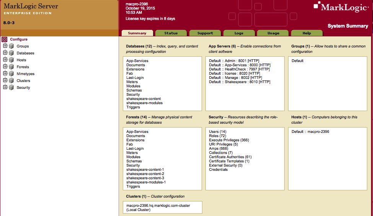Open the Hosts (1) heading link

point(299,117)
